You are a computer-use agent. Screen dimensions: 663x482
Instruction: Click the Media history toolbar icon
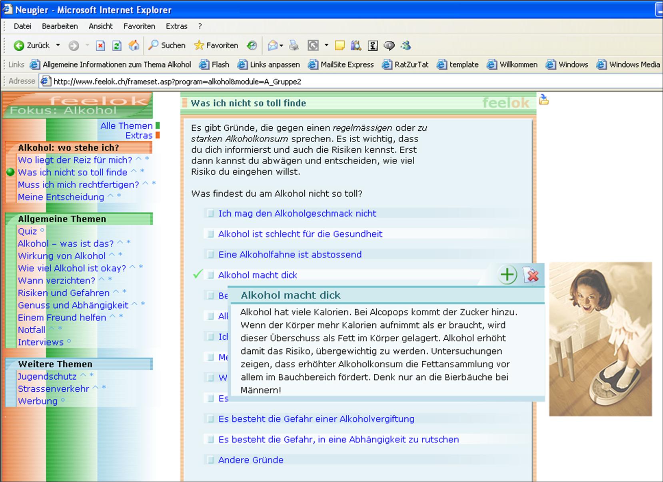pyautogui.click(x=252, y=46)
